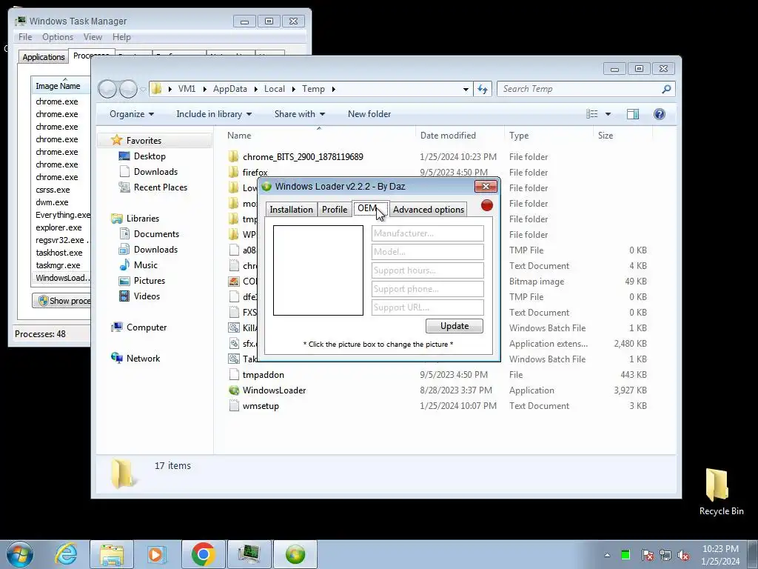Select the wmsetup text document
This screenshot has width=758, height=569.
[x=261, y=406]
